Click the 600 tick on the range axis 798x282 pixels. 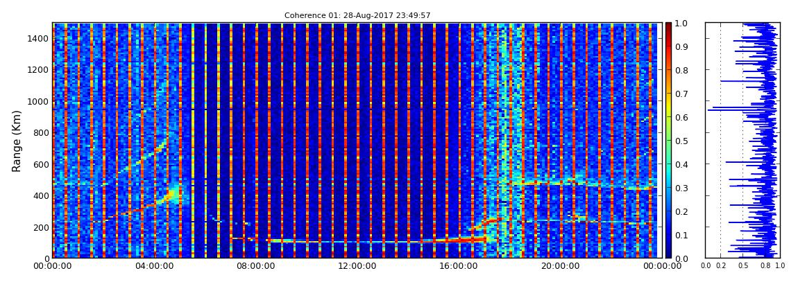42,164
